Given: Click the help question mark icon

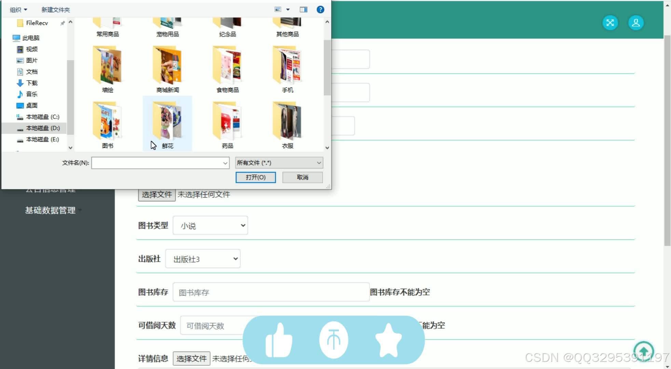Looking at the screenshot, I should [x=320, y=10].
